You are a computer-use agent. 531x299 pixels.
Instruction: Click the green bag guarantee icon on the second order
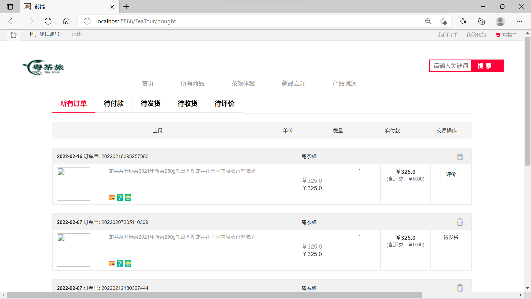(x=128, y=263)
